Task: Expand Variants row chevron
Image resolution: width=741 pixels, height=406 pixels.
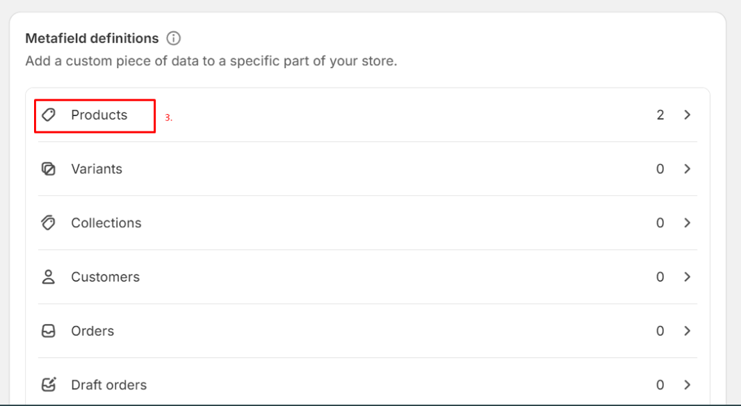Action: pyautogui.click(x=687, y=169)
